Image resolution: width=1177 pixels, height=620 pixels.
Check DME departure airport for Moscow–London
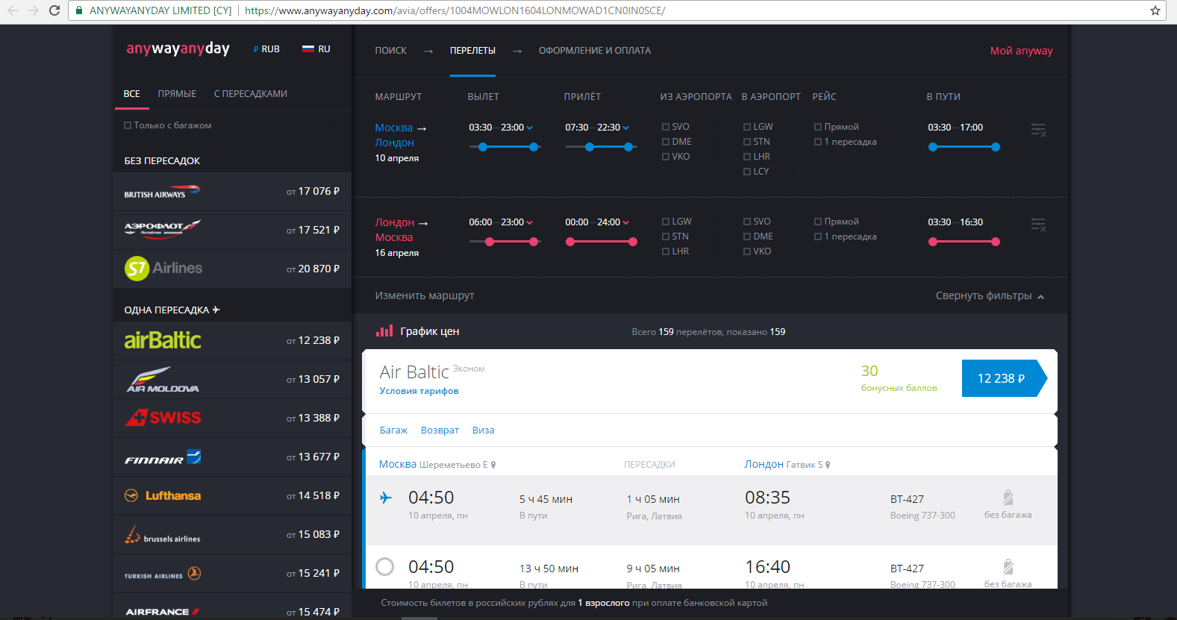coord(666,142)
